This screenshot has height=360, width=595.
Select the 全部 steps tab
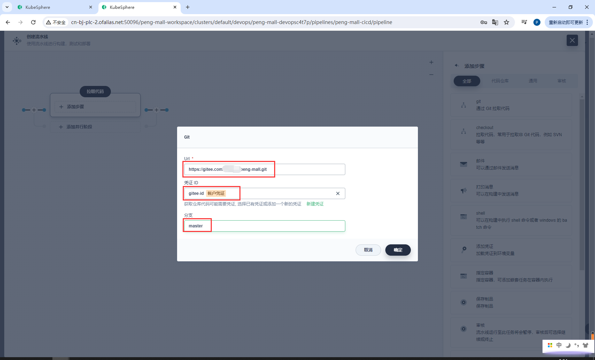pyautogui.click(x=467, y=81)
